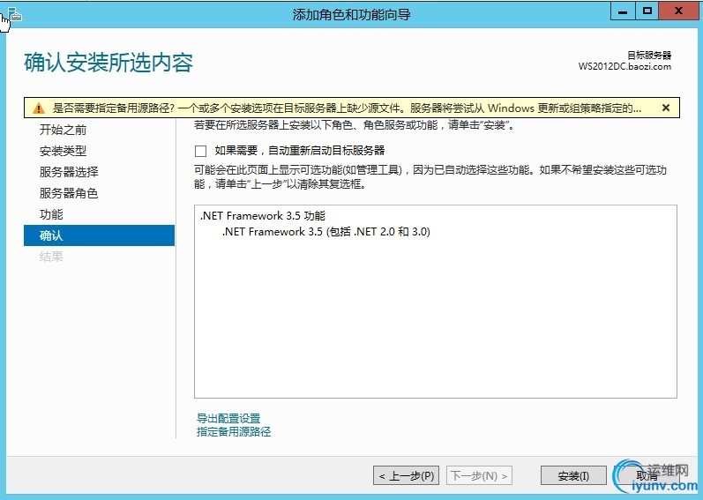Click the 取消 button
Screen dimensions: 703x500
[x=647, y=475]
